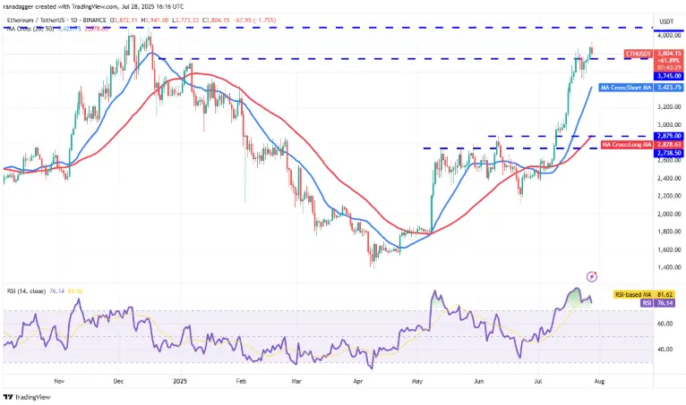
Task: Click the Aug label on time axis
Action: pyautogui.click(x=600, y=382)
